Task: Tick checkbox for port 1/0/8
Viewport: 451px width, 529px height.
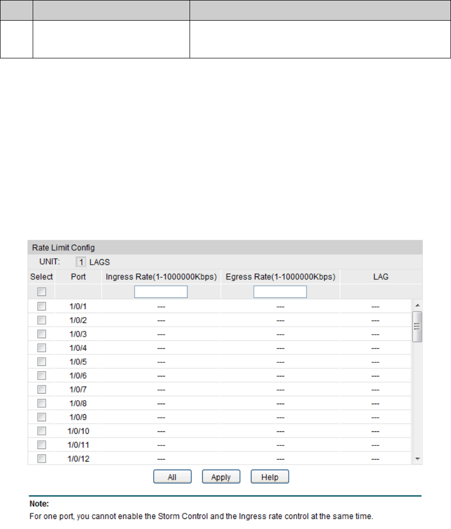Action: (x=42, y=403)
